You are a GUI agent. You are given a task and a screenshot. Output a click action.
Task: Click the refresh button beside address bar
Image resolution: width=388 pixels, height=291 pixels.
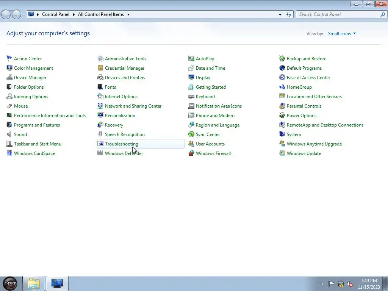click(x=289, y=15)
